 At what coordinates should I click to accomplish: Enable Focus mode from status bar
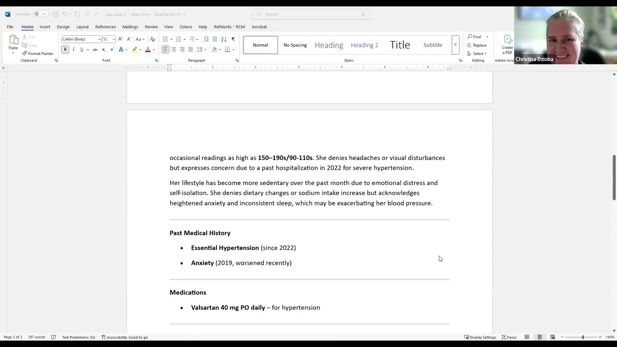(509, 337)
